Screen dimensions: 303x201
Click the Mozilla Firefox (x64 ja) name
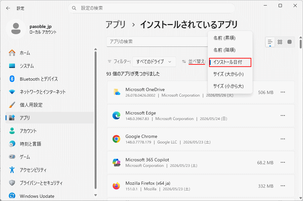click(148, 183)
